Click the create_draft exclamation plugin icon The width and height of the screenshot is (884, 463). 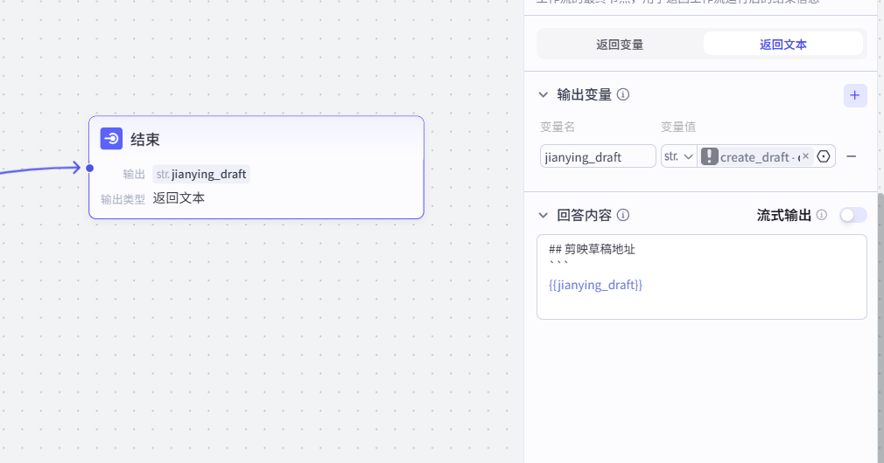[x=710, y=156]
